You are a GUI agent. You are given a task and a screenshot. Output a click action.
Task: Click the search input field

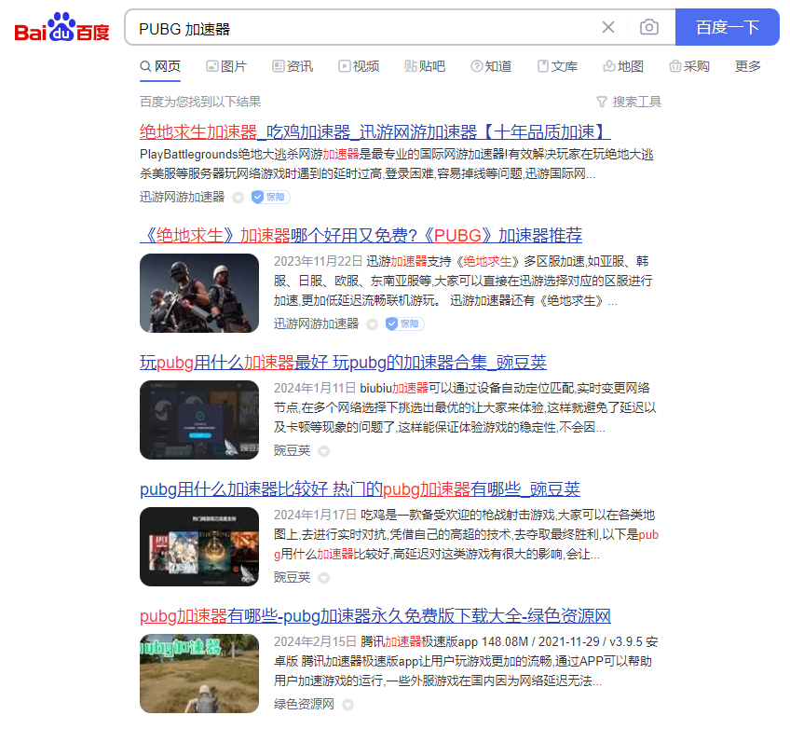click(363, 28)
